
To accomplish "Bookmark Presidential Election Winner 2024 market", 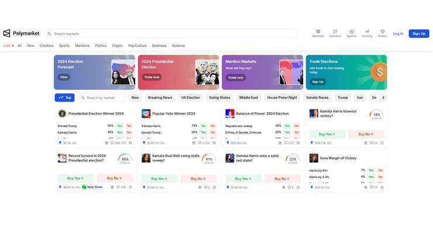I will tap(130, 143).
